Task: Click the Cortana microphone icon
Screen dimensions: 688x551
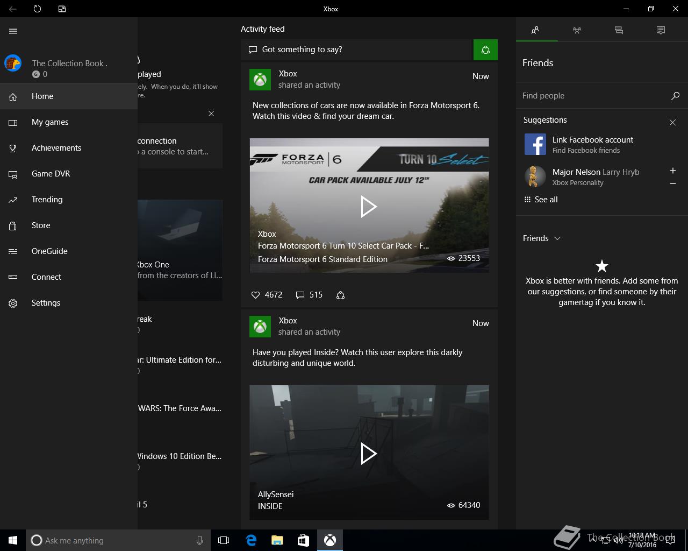Action: coord(199,540)
